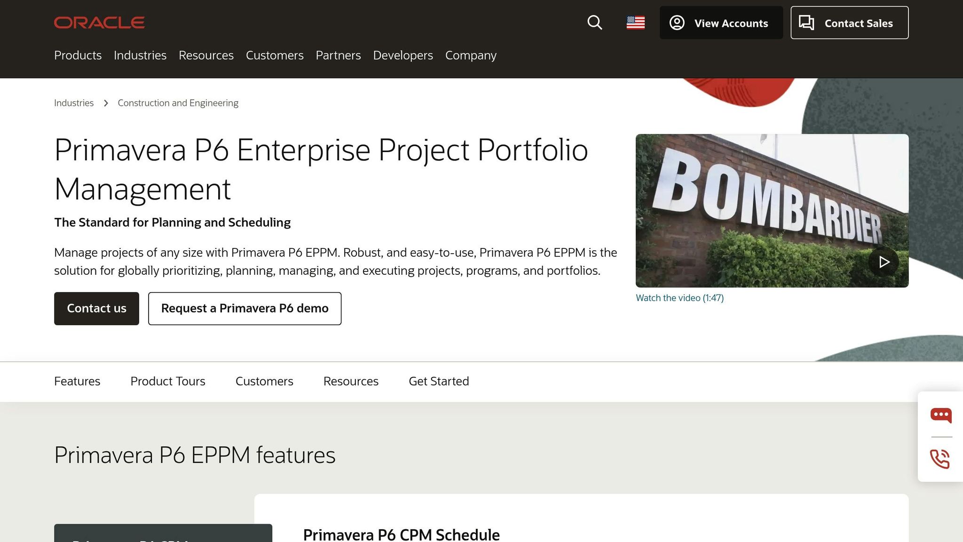
Task: Open the Partners menu
Action: click(339, 56)
